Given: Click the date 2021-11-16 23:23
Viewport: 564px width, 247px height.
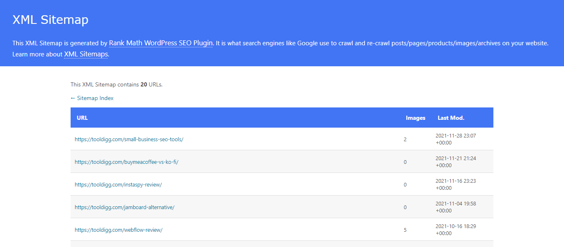Looking at the screenshot, I should (x=456, y=181).
